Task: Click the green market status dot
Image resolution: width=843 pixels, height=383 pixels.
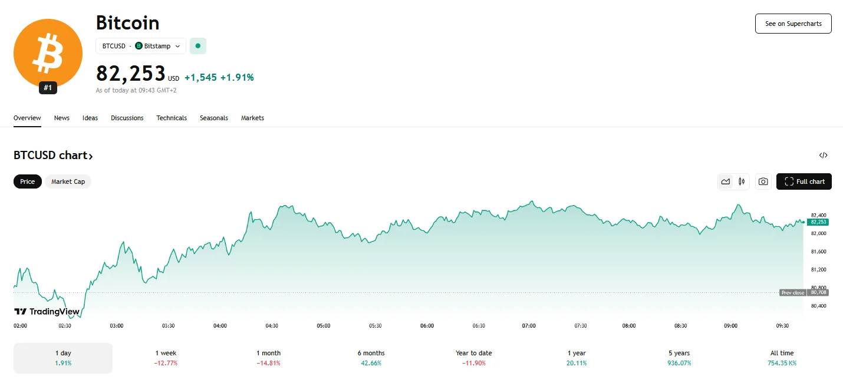Action: [x=197, y=46]
